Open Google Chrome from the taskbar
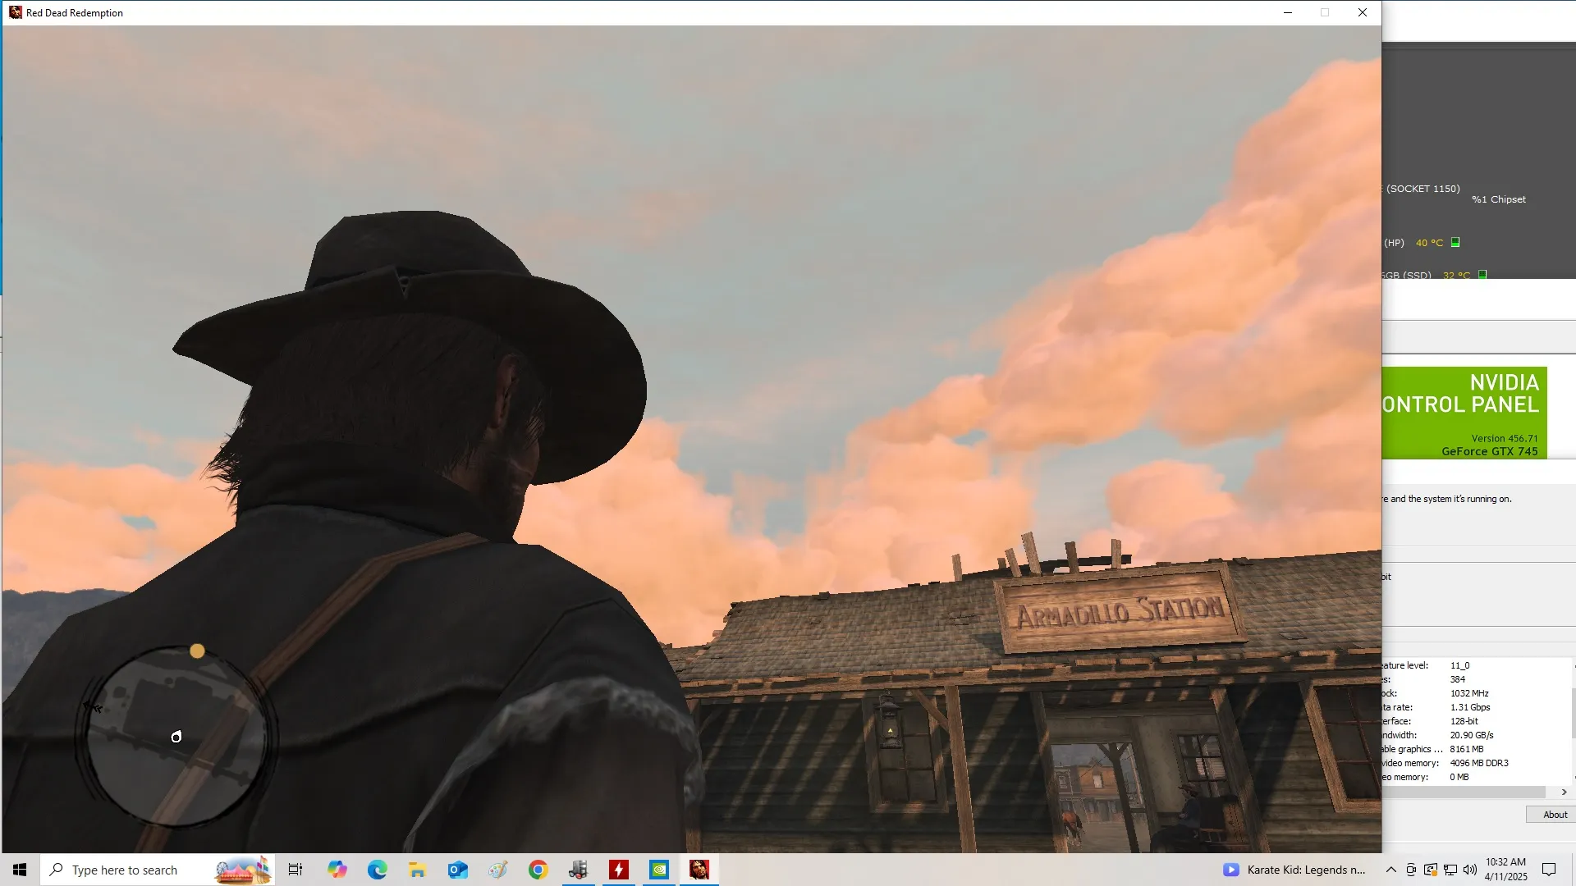 click(538, 870)
